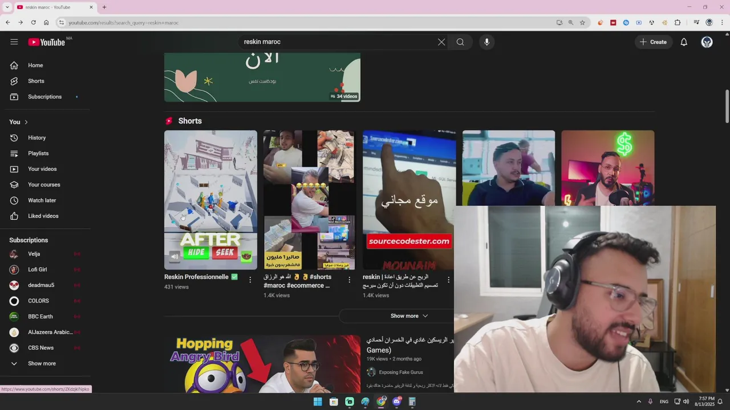Open the Windows Start button
730x410 pixels.
[318, 401]
